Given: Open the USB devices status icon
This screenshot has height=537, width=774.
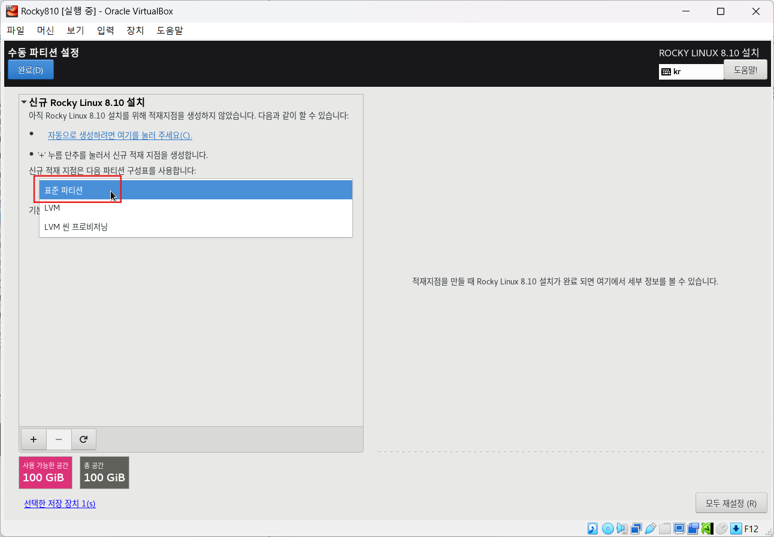Looking at the screenshot, I should tap(651, 529).
